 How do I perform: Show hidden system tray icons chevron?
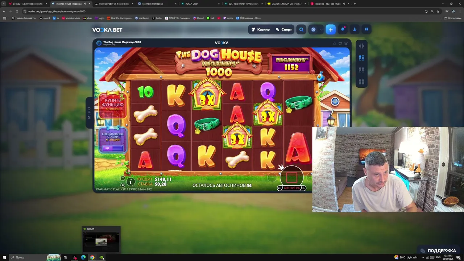tap(422, 257)
